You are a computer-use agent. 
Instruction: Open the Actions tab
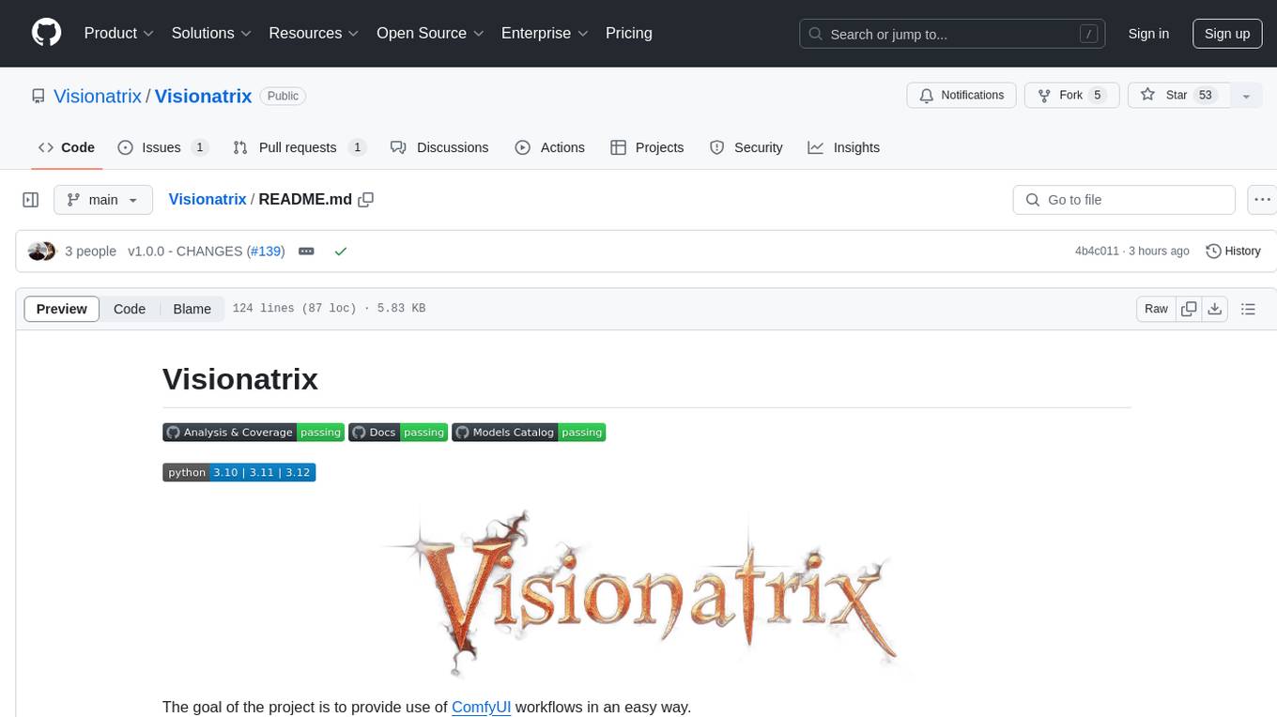550,147
